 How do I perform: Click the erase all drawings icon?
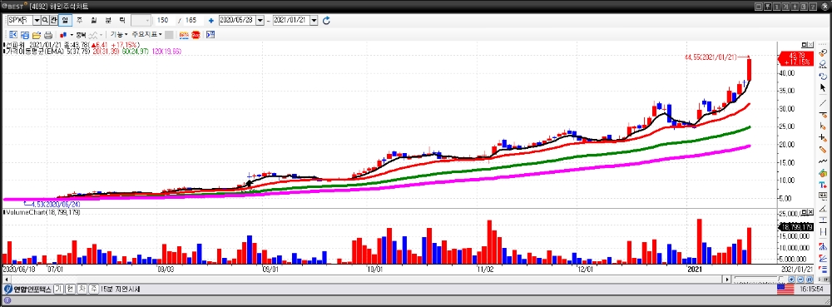(x=823, y=64)
